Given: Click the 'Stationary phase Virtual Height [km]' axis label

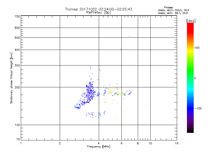Looking at the screenshot, I should pyautogui.click(x=11, y=78).
